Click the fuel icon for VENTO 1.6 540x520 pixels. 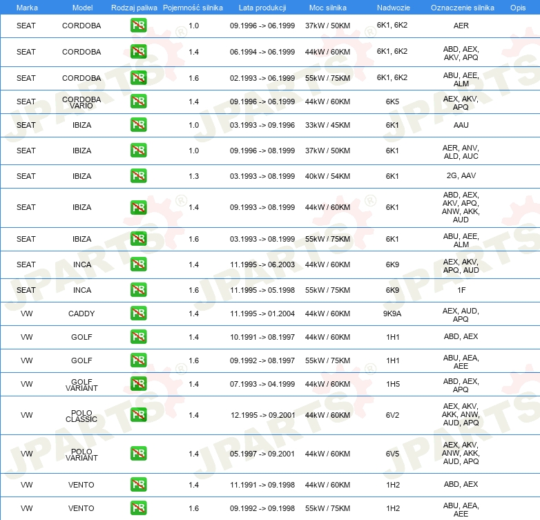[138, 508]
